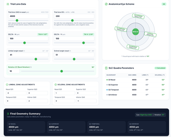The image size is (171, 137).
Task: Click the Trial lens SAG in nasal field
Action: coord(28,16)
